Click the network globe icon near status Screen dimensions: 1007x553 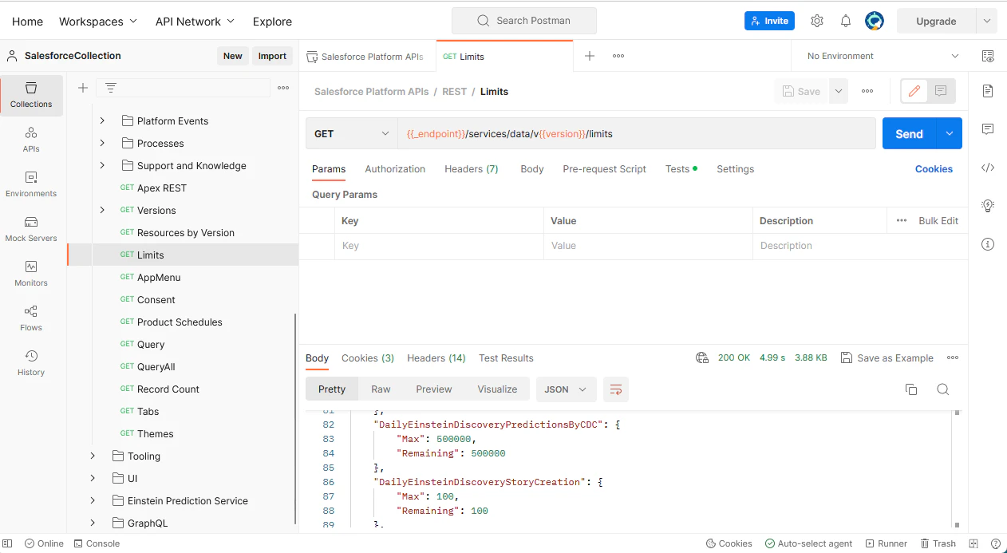point(702,357)
